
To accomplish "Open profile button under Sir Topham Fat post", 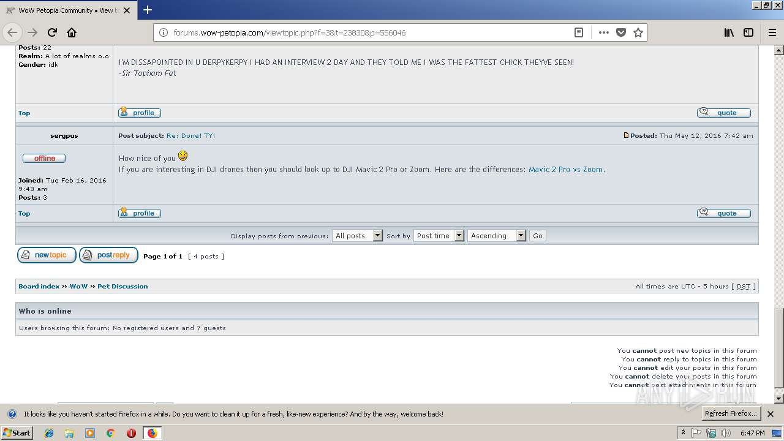I will coord(140,113).
